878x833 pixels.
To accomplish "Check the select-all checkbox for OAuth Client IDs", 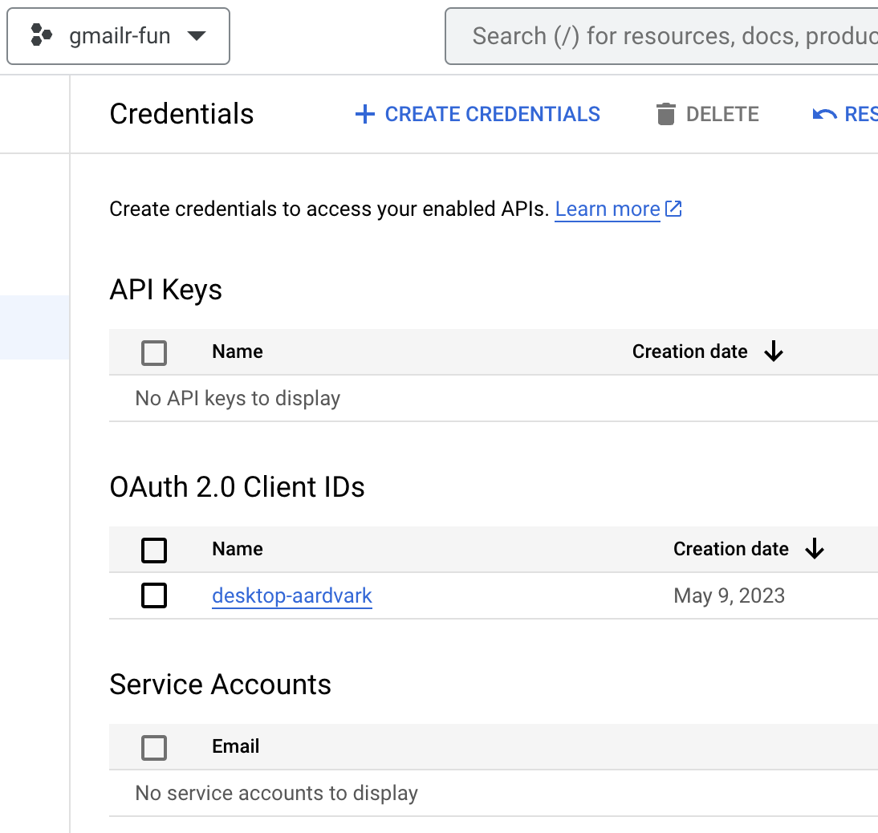I will (x=154, y=550).
